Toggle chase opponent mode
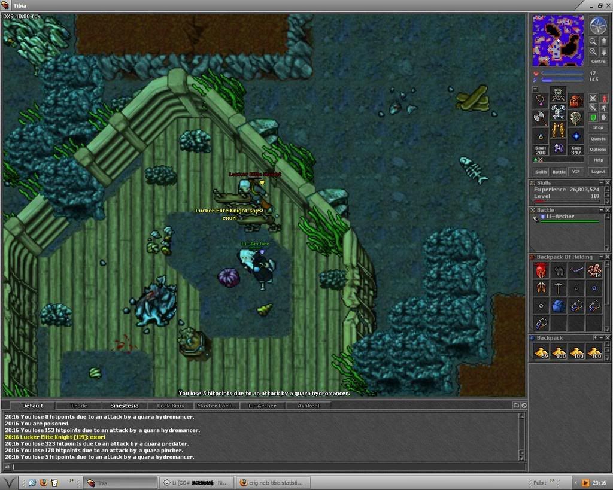The width and height of the screenshot is (613, 490). (603, 108)
